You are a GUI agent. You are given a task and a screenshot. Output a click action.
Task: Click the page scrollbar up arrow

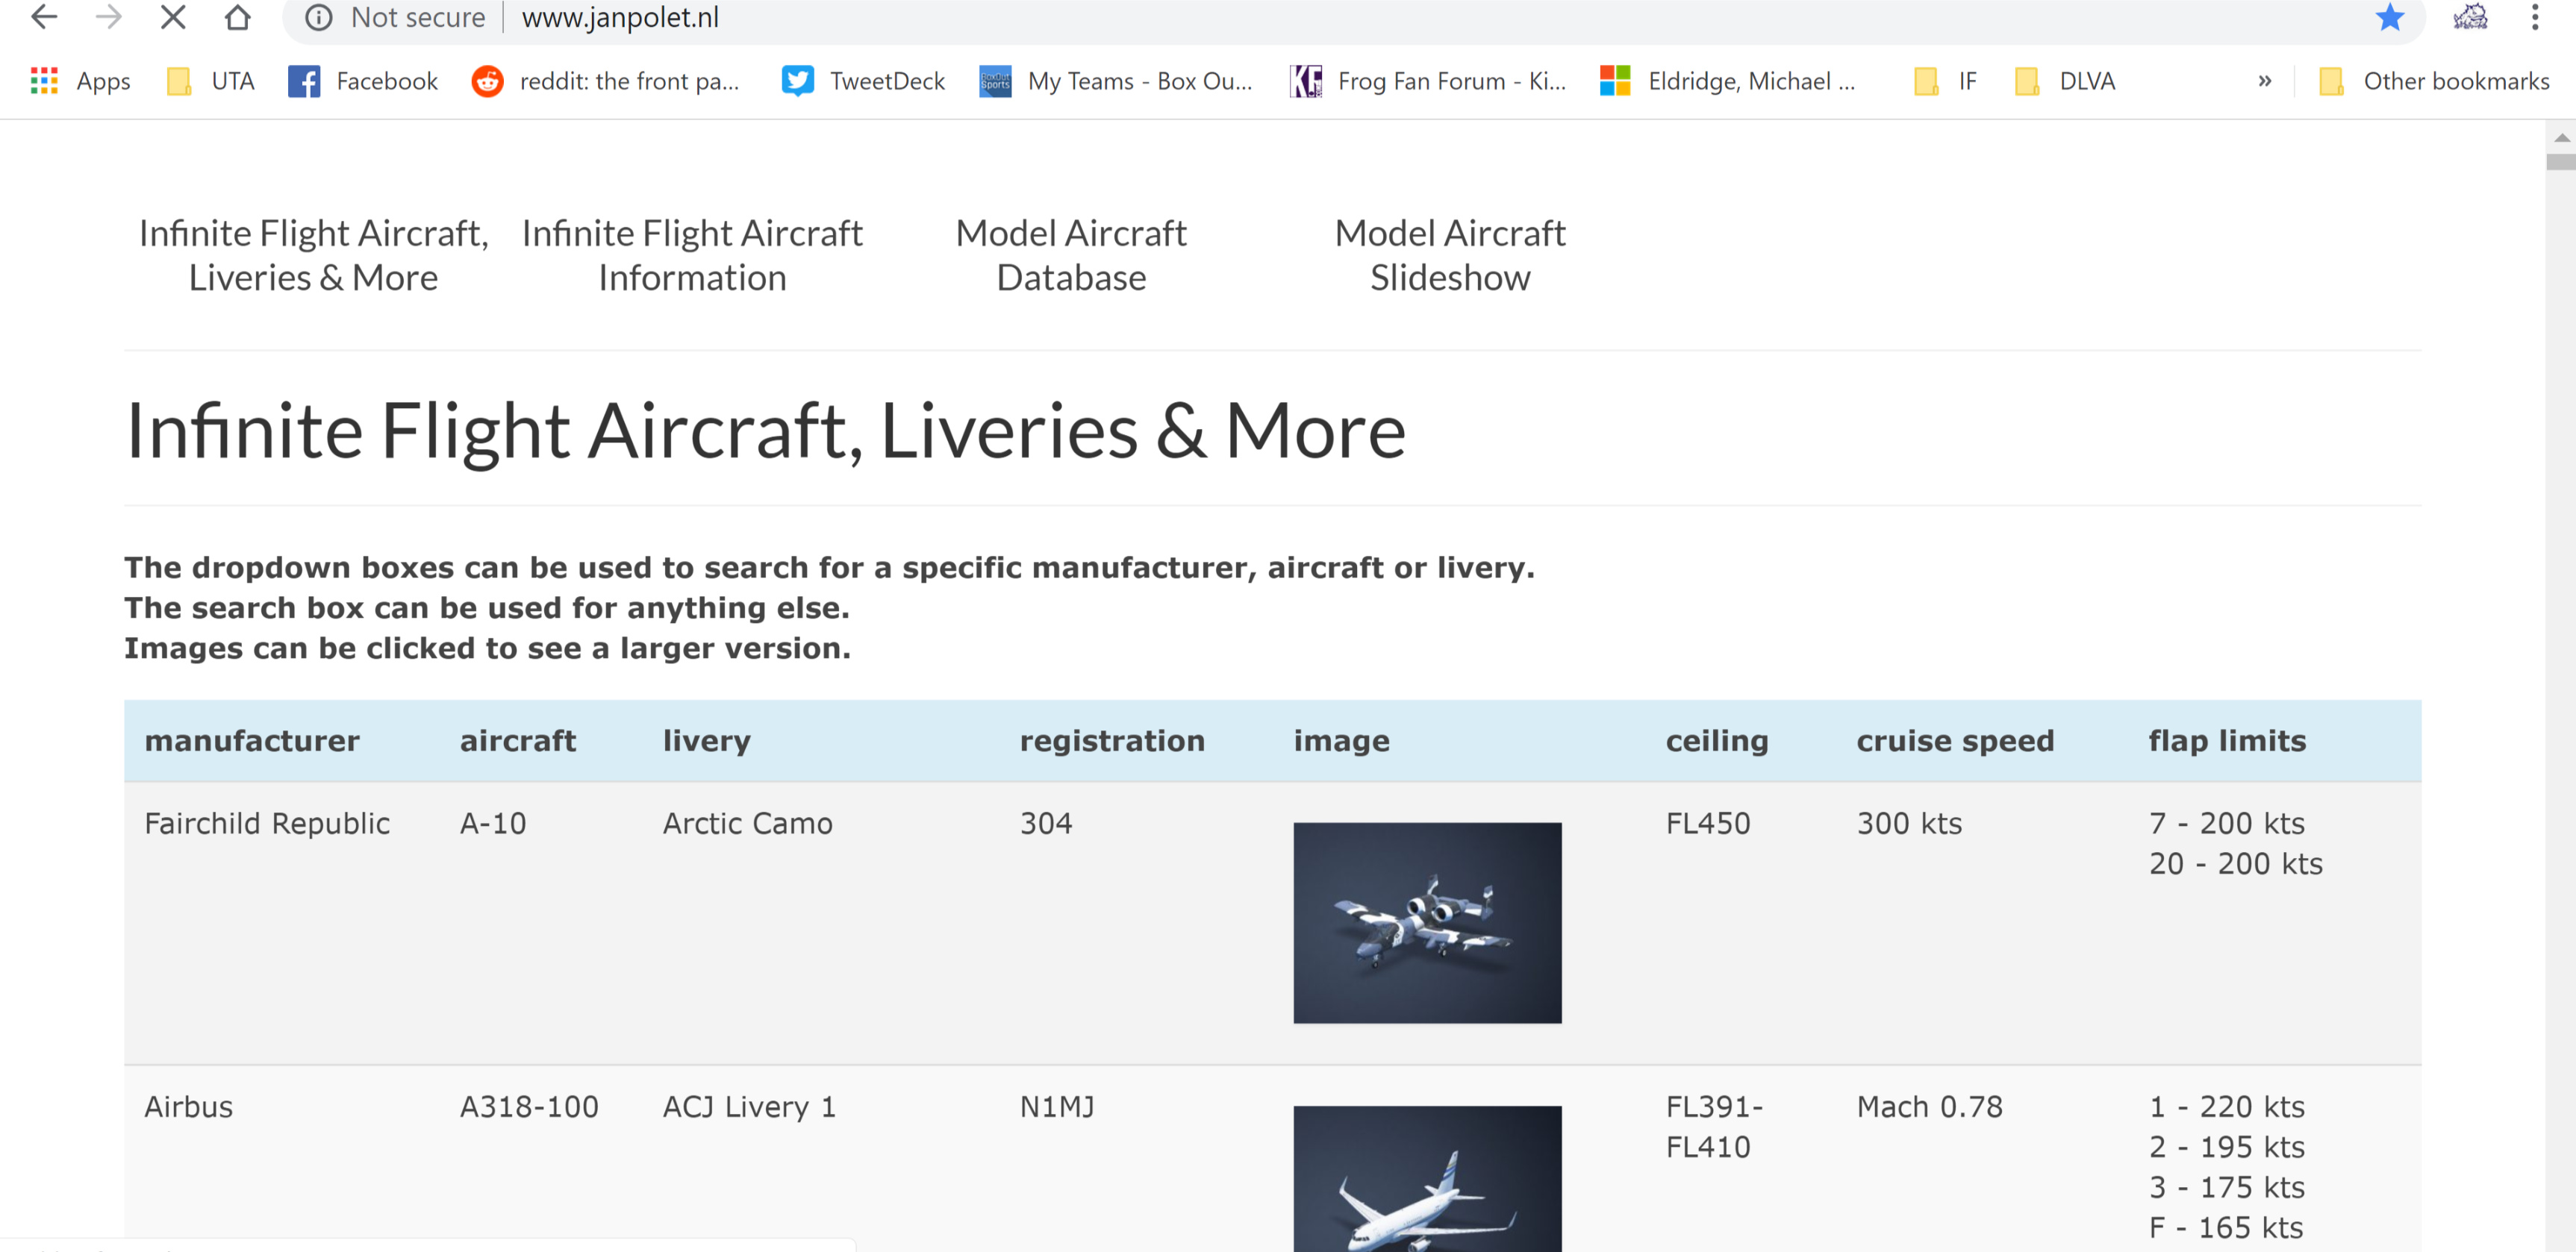2561,137
